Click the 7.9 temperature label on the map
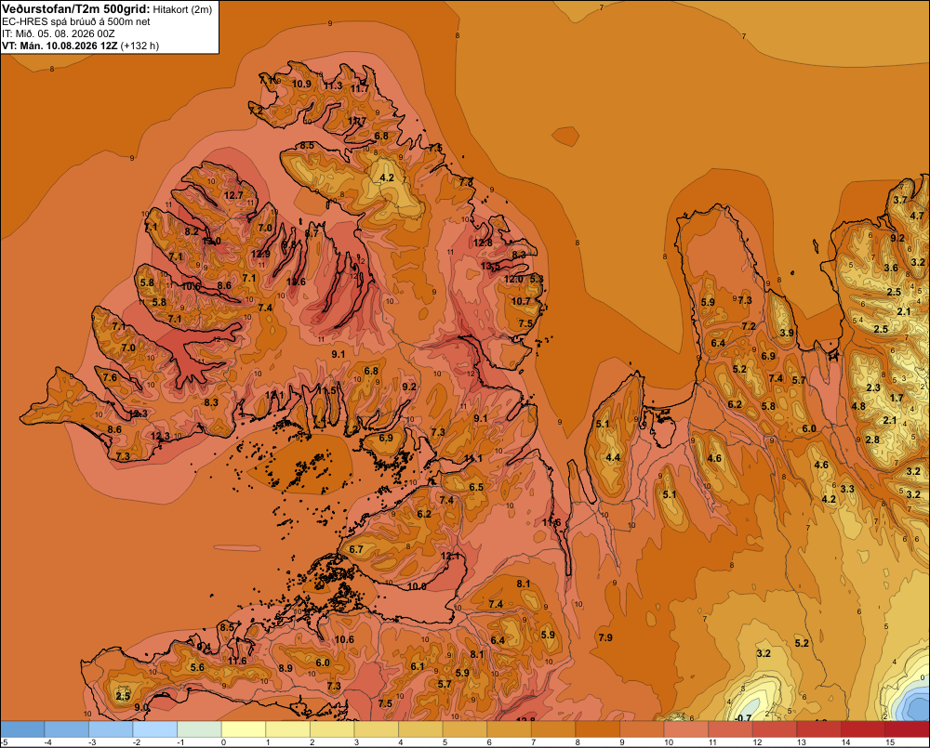930x748 pixels. coord(605,637)
